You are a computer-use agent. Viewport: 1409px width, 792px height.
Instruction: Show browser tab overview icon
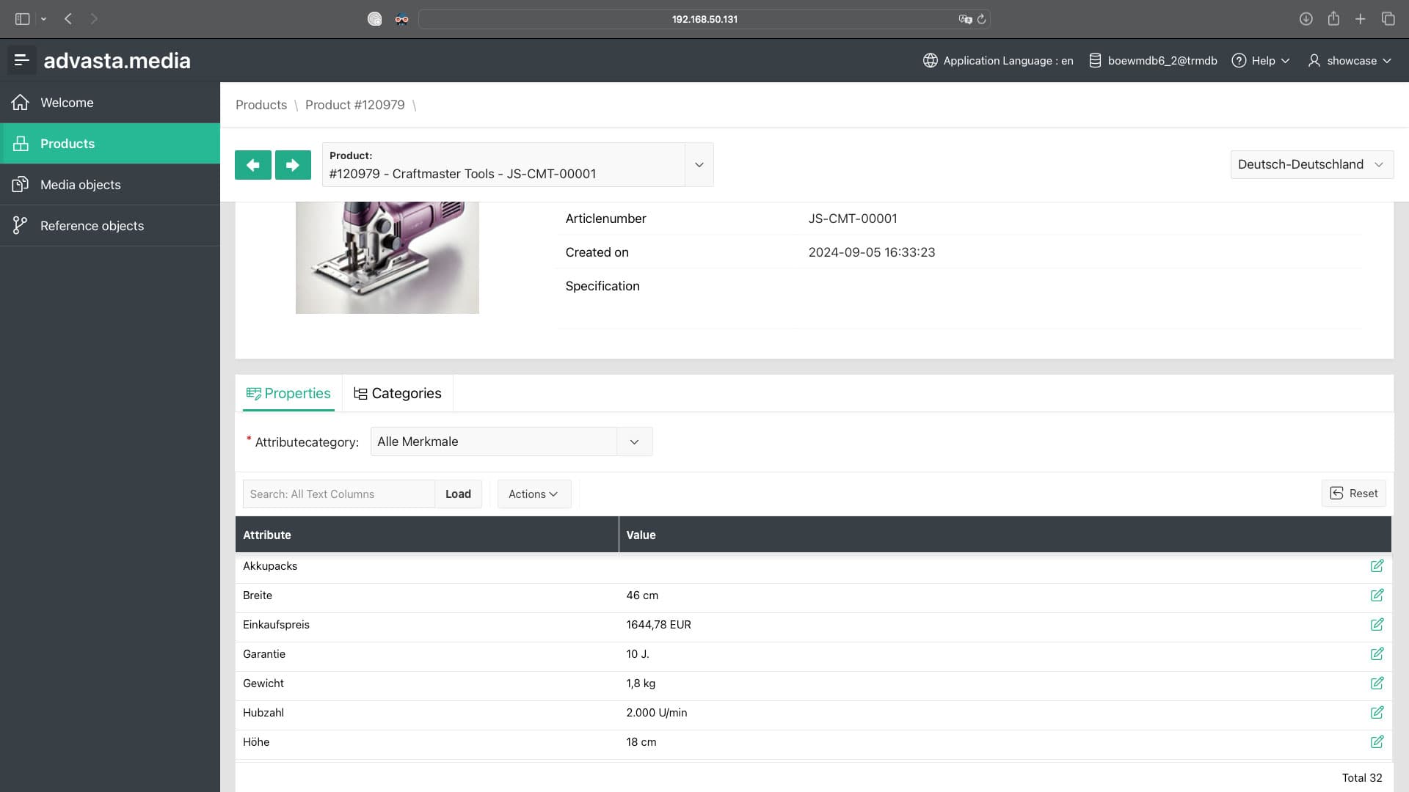(1388, 19)
